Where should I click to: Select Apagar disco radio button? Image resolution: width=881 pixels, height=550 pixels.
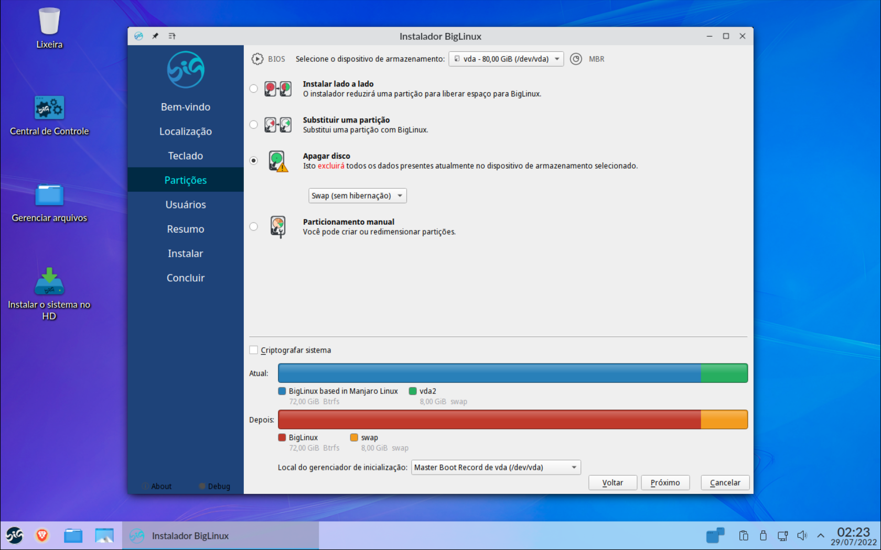[x=254, y=161]
